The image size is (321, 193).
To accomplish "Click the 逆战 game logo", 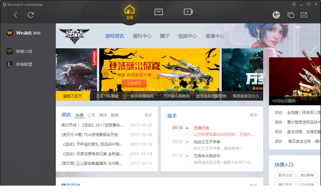I will pyautogui.click(x=74, y=36).
